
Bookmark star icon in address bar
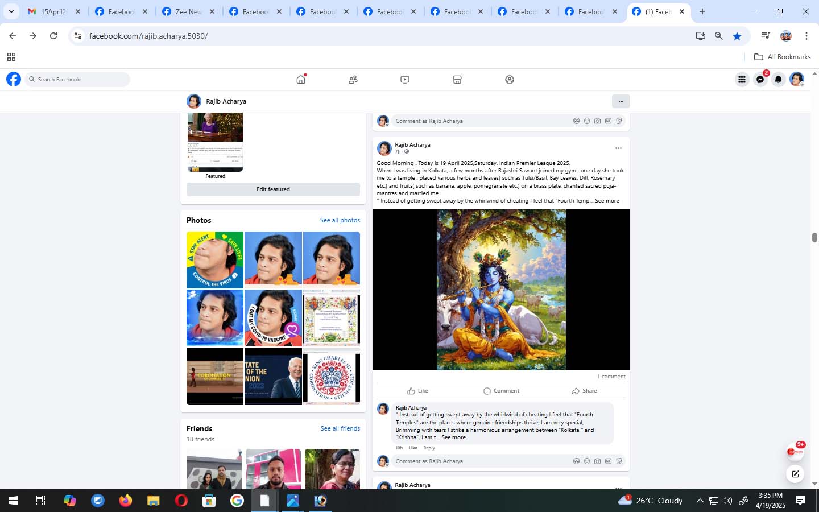click(x=737, y=36)
